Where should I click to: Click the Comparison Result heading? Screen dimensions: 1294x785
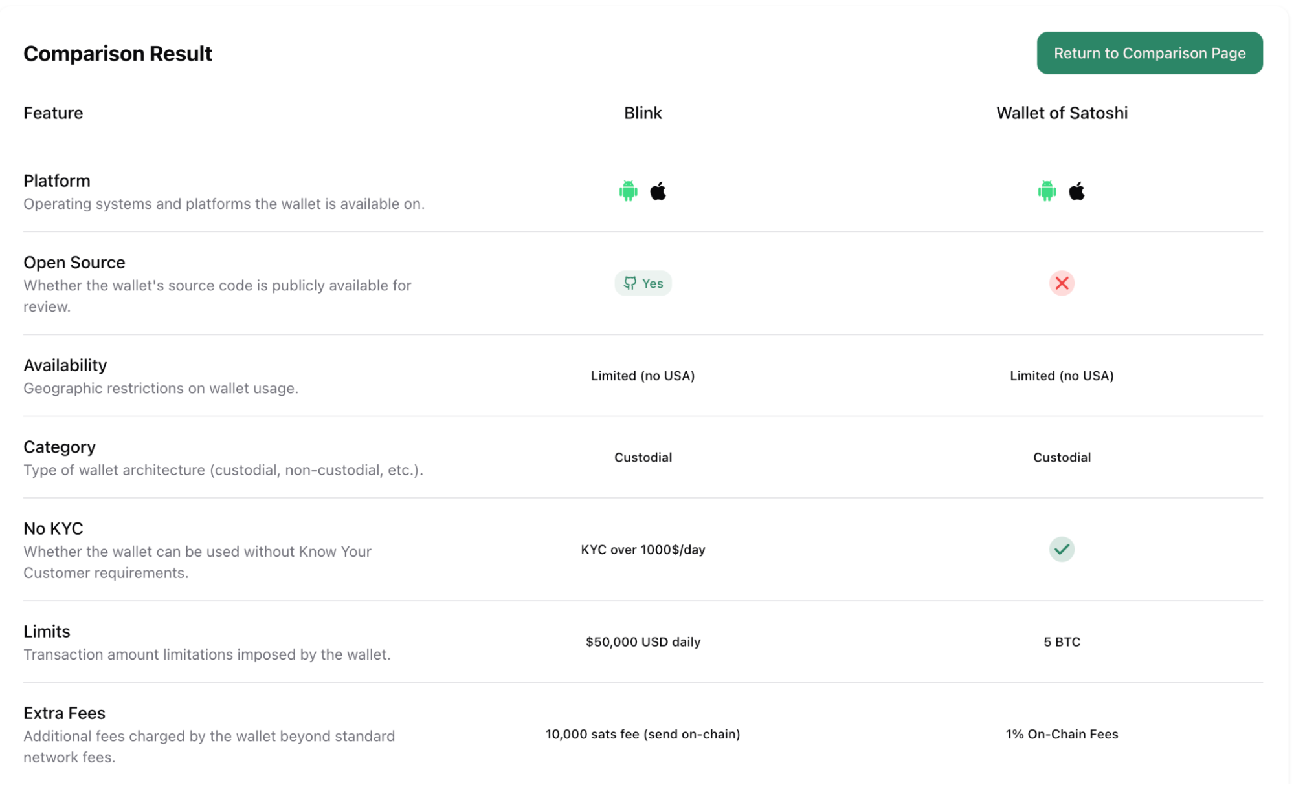pyautogui.click(x=118, y=54)
